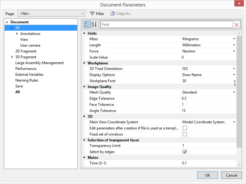Click inside the Find search field
246x184 pixels.
(166, 24)
